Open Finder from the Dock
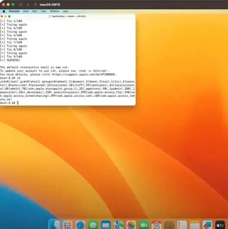The image size is (228, 229). pyautogui.click(x=55, y=224)
